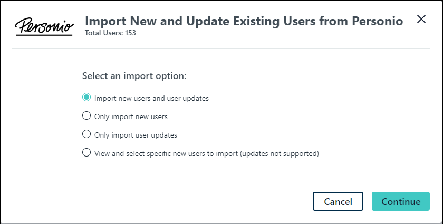Click the Personio logo

point(44,26)
